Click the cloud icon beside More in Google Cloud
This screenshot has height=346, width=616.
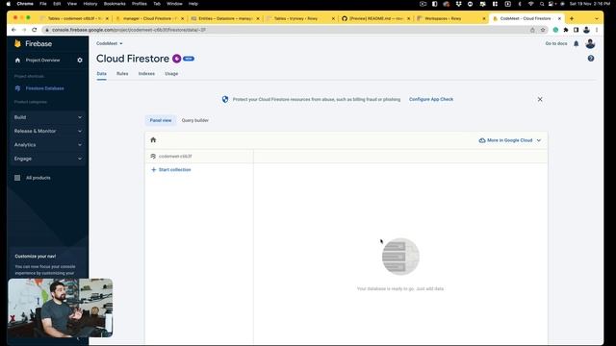[x=482, y=140]
